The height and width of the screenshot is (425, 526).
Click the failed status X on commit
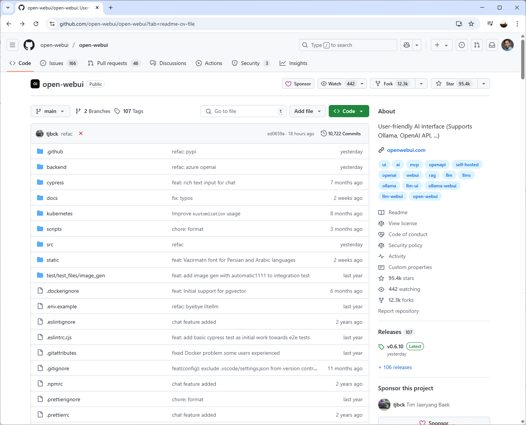pyautogui.click(x=81, y=133)
